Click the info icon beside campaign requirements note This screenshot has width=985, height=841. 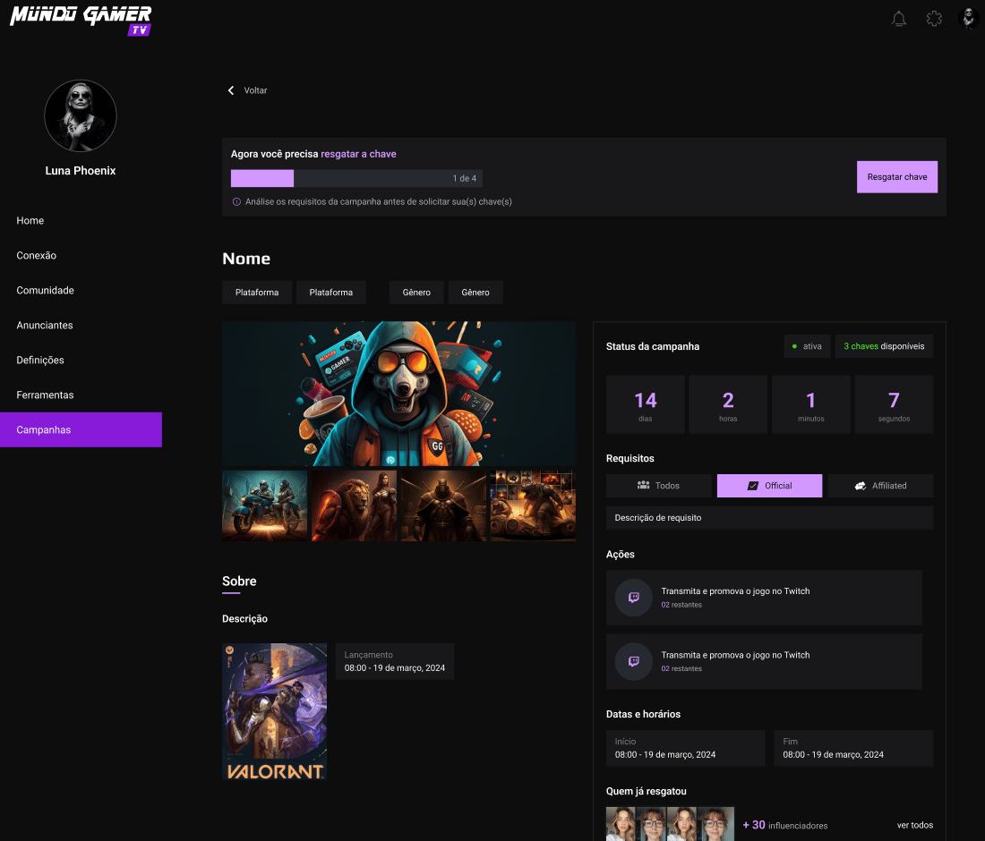coord(236,202)
